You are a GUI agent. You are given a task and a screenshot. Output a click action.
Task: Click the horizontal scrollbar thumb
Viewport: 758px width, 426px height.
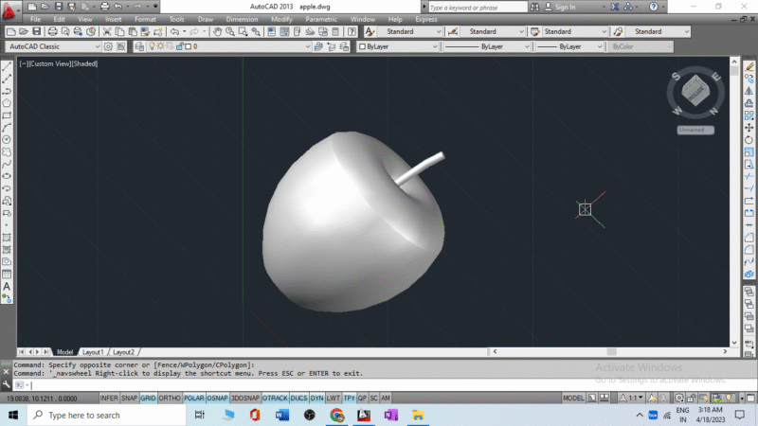coord(611,351)
